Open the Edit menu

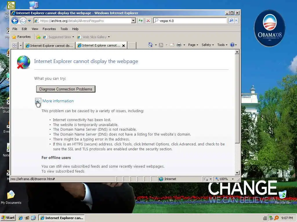24,29
